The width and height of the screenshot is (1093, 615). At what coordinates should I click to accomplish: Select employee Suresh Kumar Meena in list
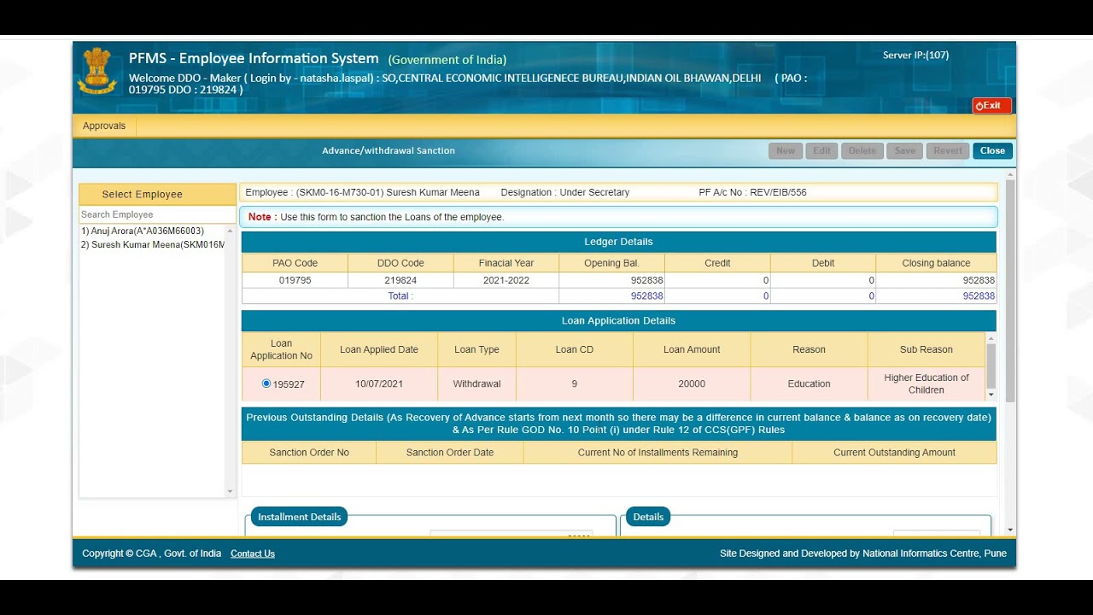coord(153,244)
